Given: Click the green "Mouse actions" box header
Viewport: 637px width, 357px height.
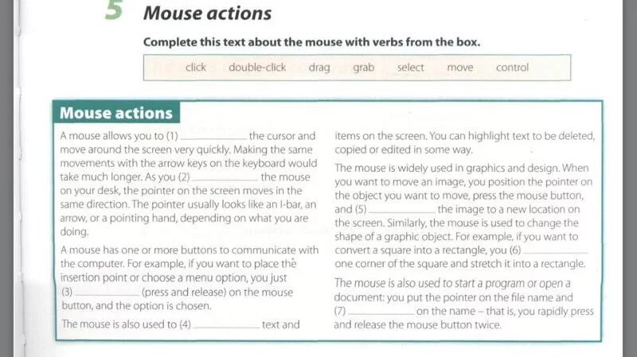Looking at the screenshot, I should pos(116,113).
